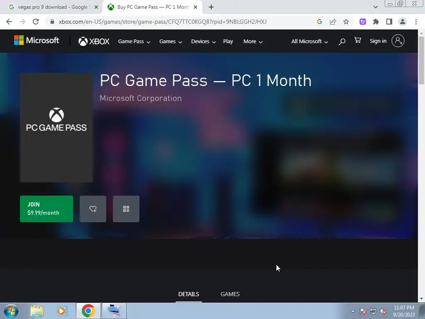Reload the page with the refresh icon
This screenshot has width=425, height=319.
(36, 22)
